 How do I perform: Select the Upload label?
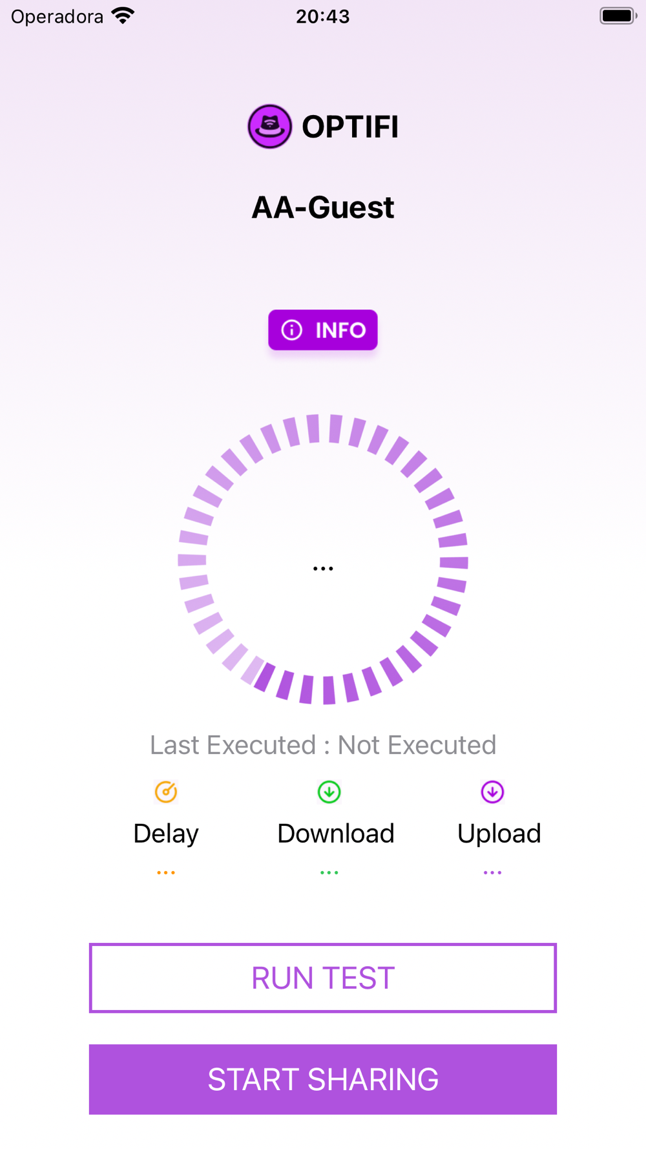point(499,834)
